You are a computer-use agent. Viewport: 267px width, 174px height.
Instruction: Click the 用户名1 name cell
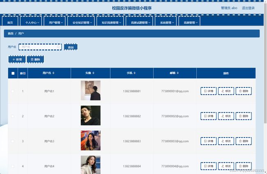click(49, 91)
